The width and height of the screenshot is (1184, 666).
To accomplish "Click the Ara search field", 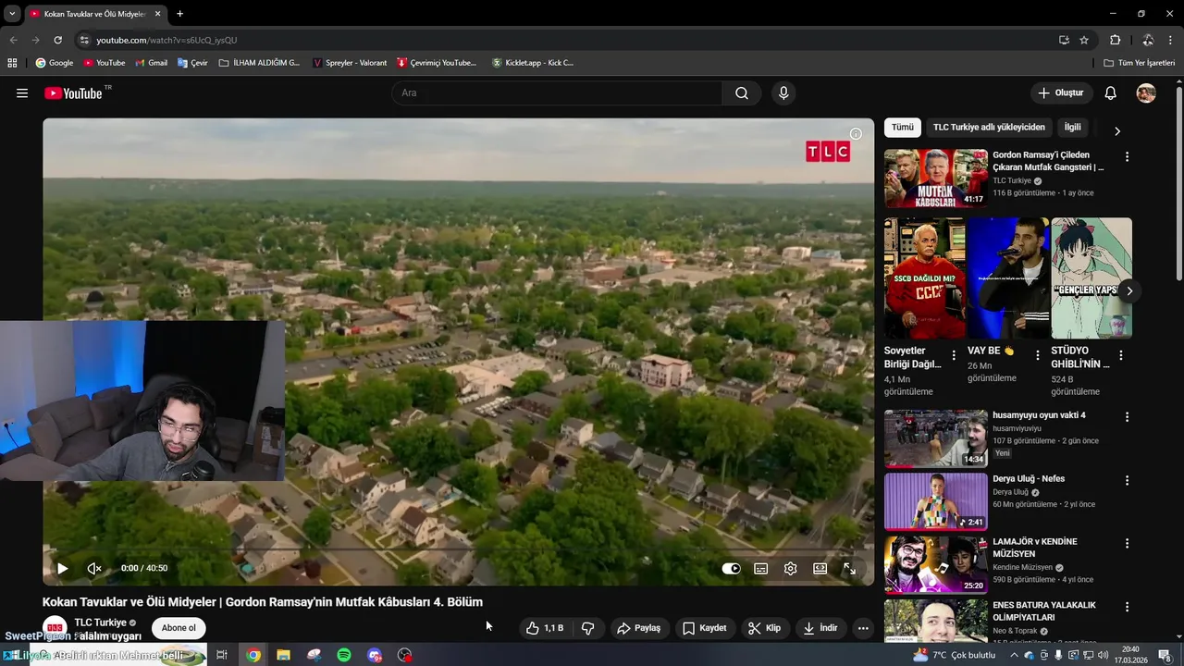I will (x=557, y=93).
